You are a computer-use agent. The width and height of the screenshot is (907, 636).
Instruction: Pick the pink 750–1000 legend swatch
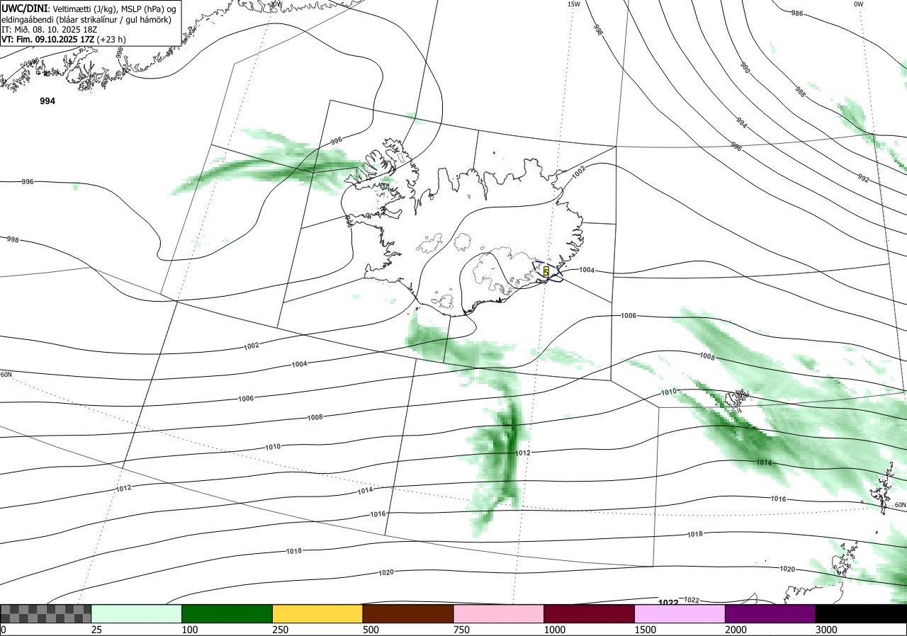(x=499, y=613)
